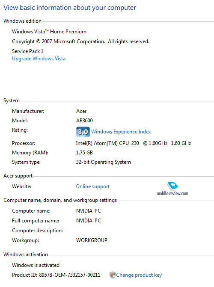Click the Copyright 2007 Microsoft Corporation line

[x=80, y=41]
